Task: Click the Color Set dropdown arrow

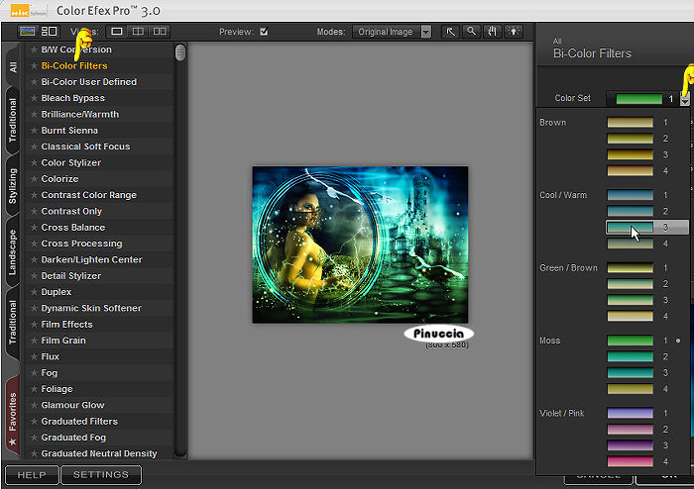Action: tap(684, 99)
